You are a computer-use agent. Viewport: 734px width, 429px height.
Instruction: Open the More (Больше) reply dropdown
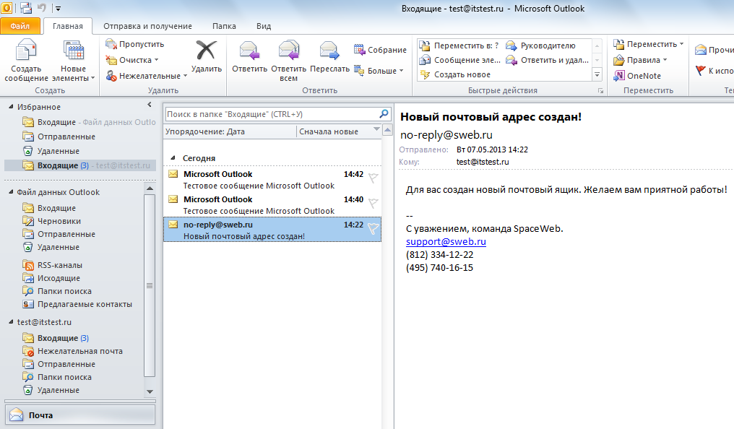pyautogui.click(x=379, y=71)
